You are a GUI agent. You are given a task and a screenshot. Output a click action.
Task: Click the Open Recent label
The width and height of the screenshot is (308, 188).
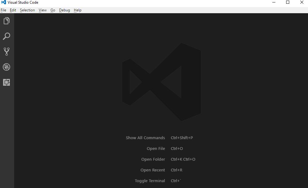click(153, 170)
